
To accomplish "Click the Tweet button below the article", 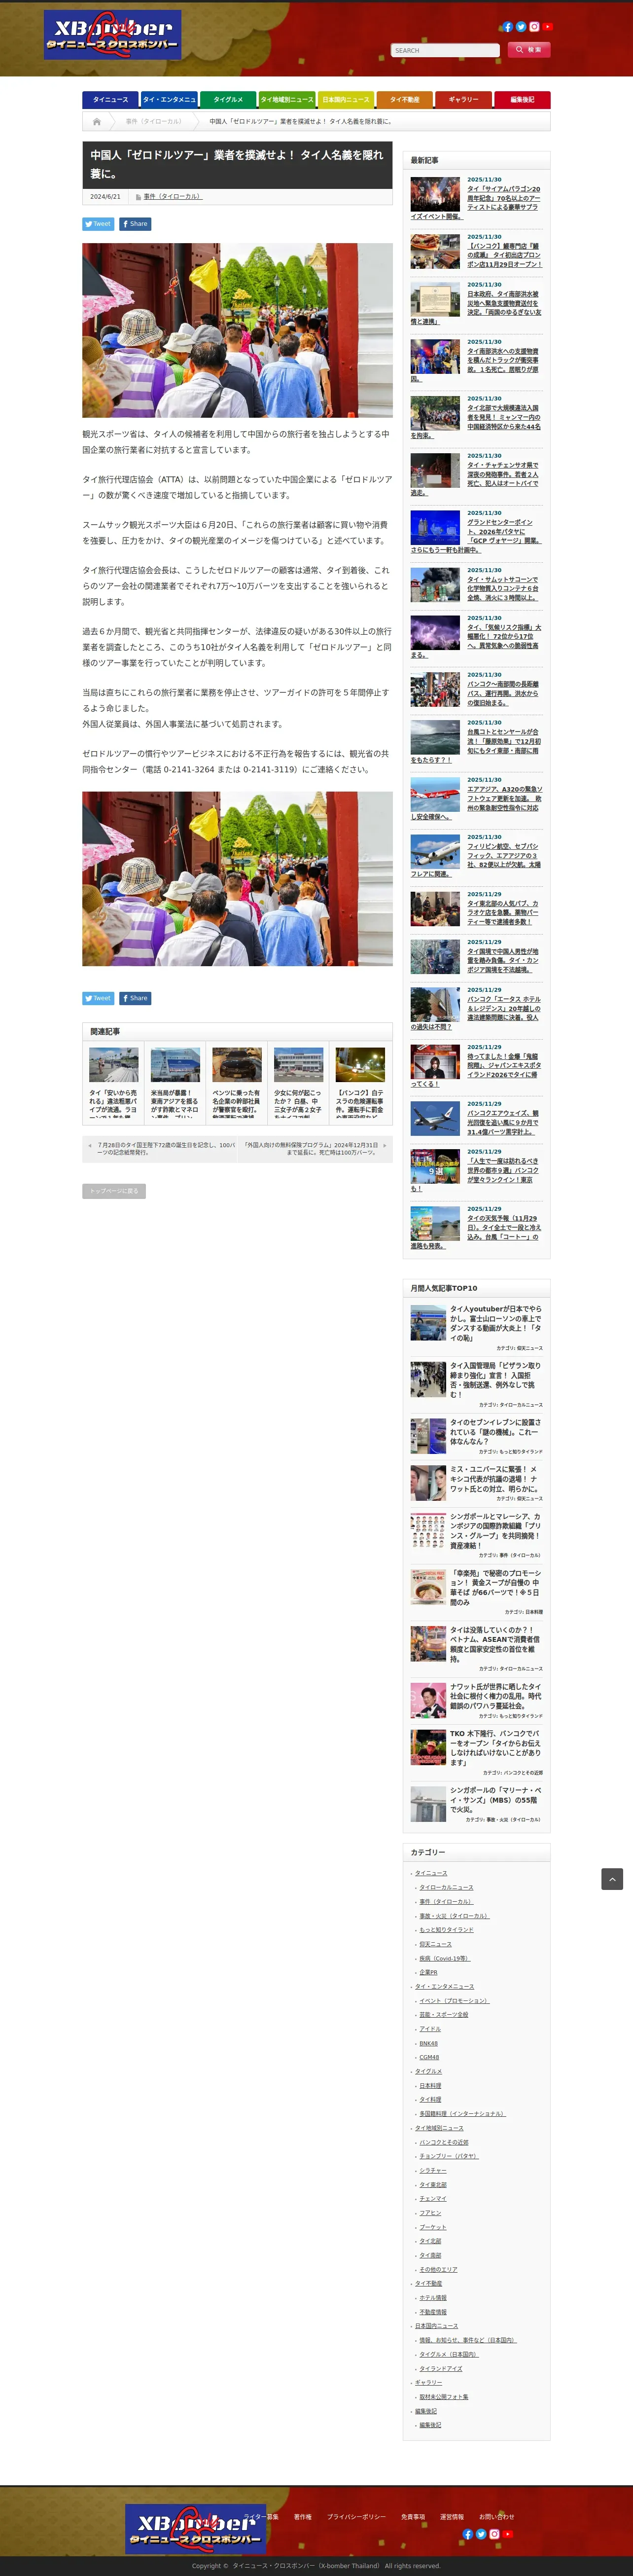I will coord(98,998).
